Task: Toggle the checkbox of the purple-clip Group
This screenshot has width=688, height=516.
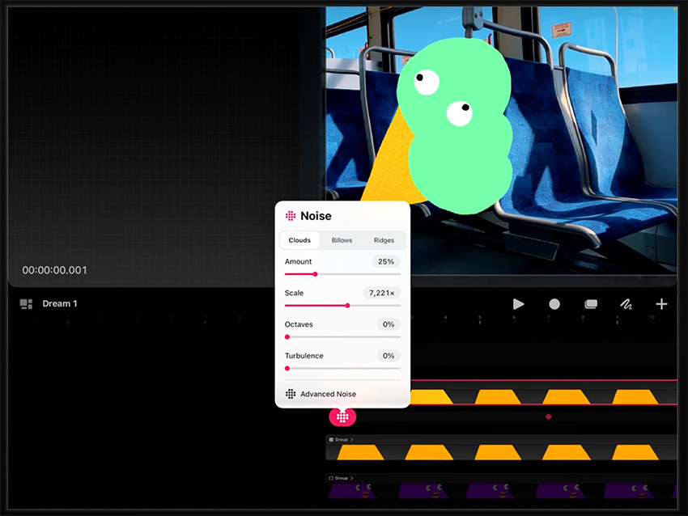Action: [331, 478]
